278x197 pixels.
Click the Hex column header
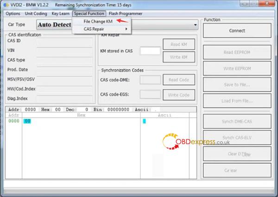coord(81,115)
